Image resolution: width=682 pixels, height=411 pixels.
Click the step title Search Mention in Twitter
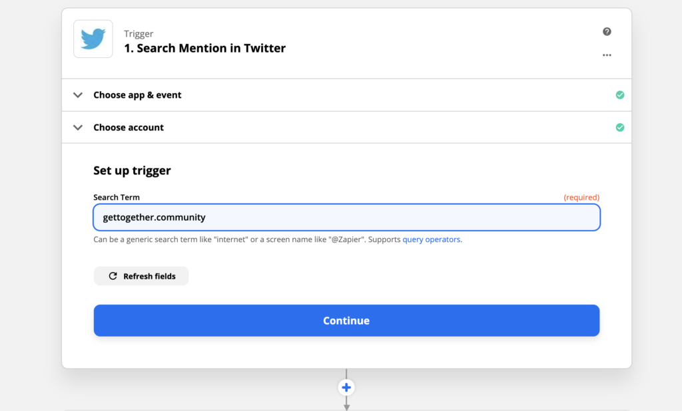(x=205, y=48)
